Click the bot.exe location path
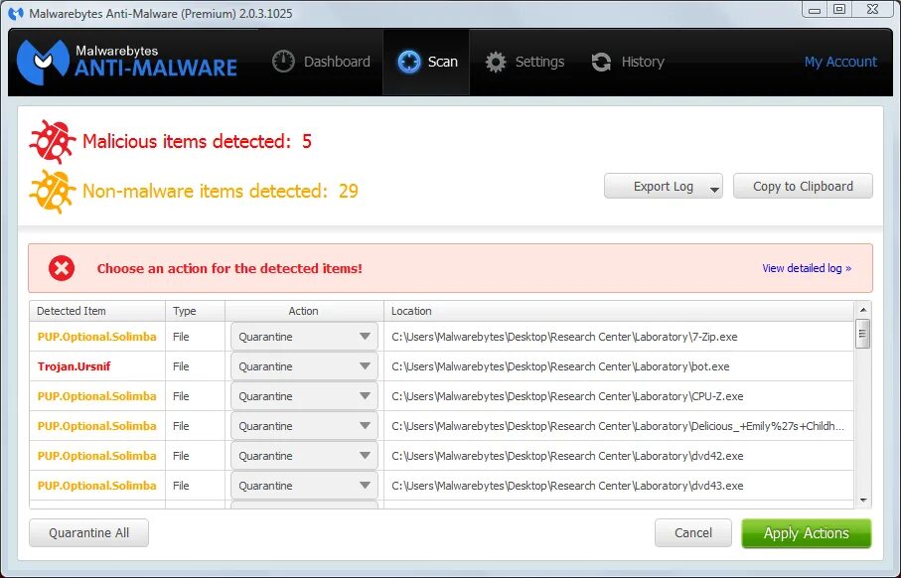 click(560, 366)
